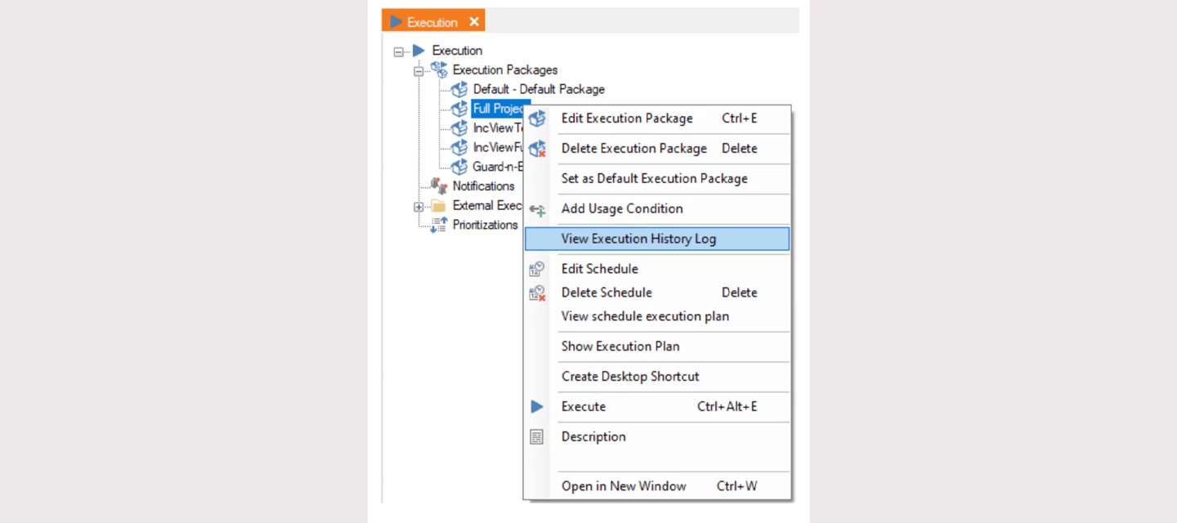1177x523 pixels.
Task: Click the Execution Packages boxes icon
Action: 439,69
